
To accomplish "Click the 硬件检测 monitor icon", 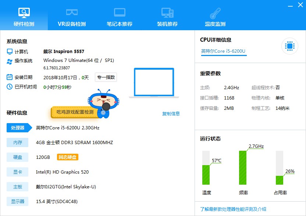I will tap(24, 13).
